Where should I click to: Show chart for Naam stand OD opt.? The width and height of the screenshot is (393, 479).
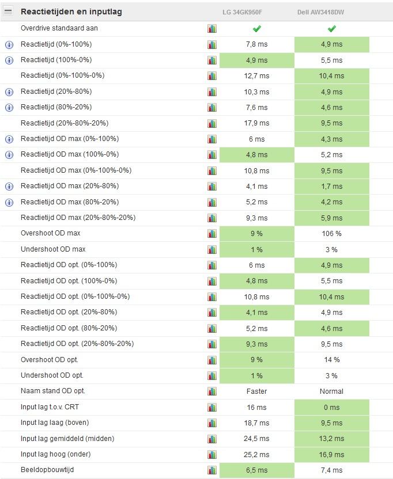coord(212,391)
